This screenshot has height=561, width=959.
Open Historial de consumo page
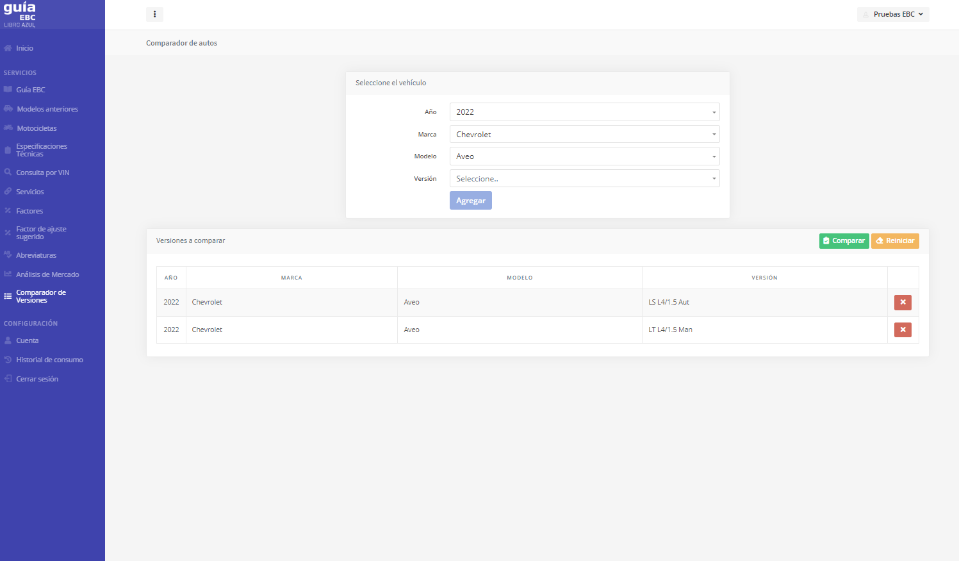tap(49, 360)
